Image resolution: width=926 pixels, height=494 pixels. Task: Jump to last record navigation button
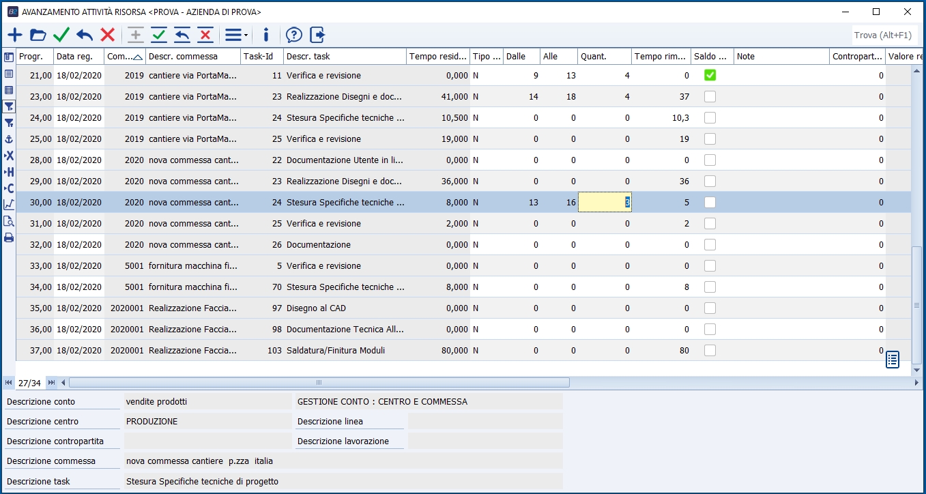tap(51, 383)
